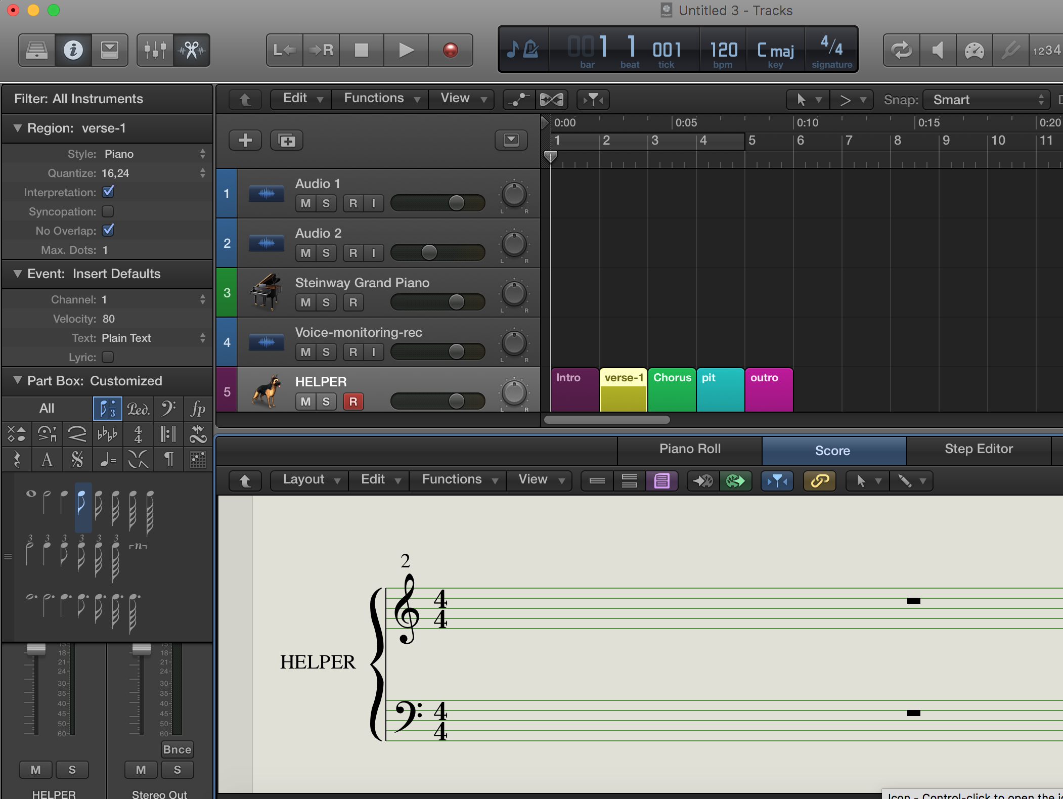Uncheck the No Overlap checkbox
This screenshot has width=1063, height=799.
tap(108, 231)
